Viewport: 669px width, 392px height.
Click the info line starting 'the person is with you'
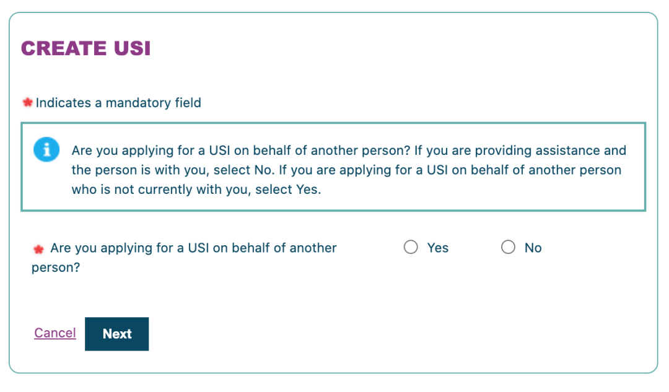pos(346,170)
